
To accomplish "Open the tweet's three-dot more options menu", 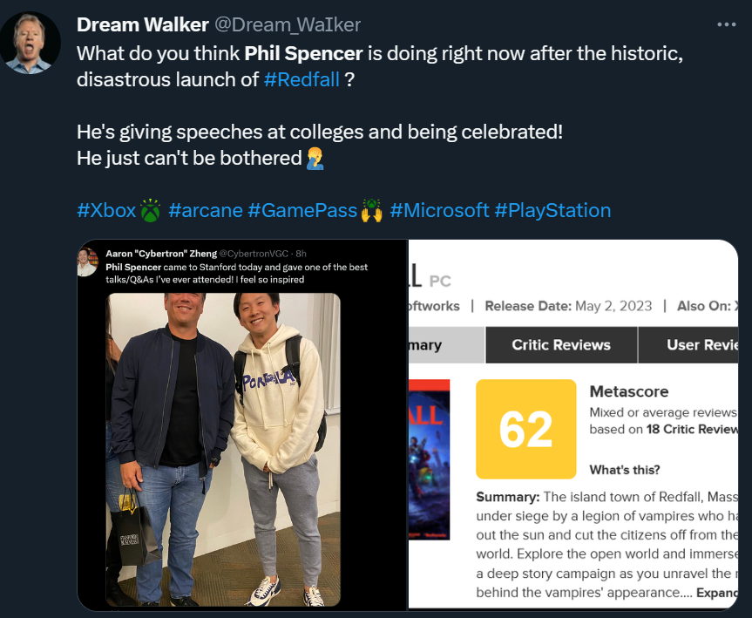I will point(727,24).
